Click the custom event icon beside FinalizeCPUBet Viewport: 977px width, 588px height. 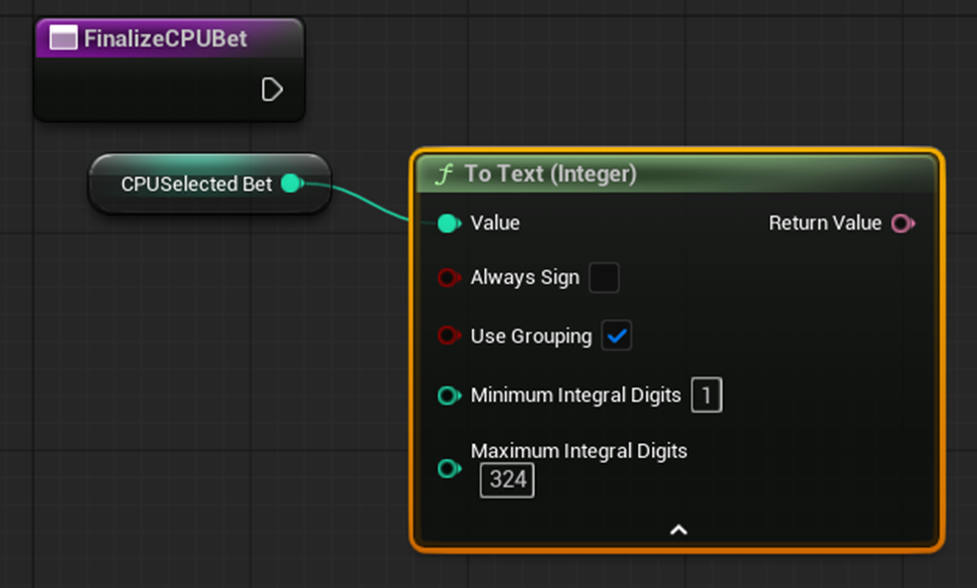64,40
